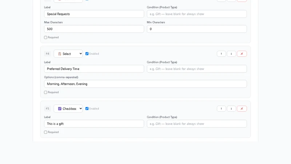Edit options Morning, Afternoon, Evening field
This screenshot has width=291, height=164.
click(145, 84)
